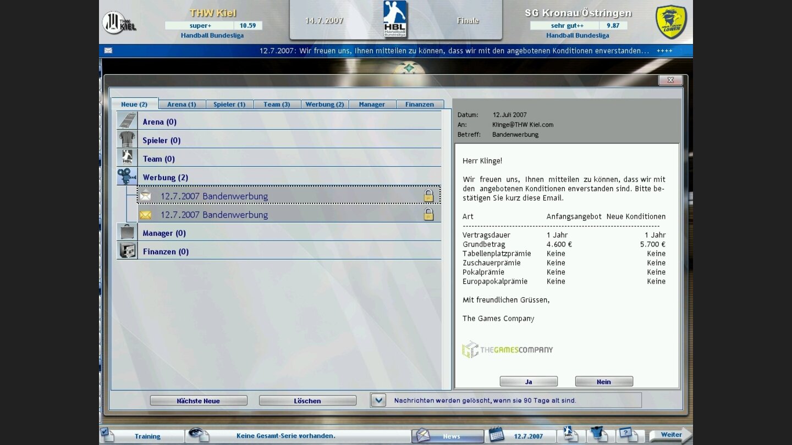Expand the Finanzen (0) category
This screenshot has height=445, width=792.
(x=279, y=251)
